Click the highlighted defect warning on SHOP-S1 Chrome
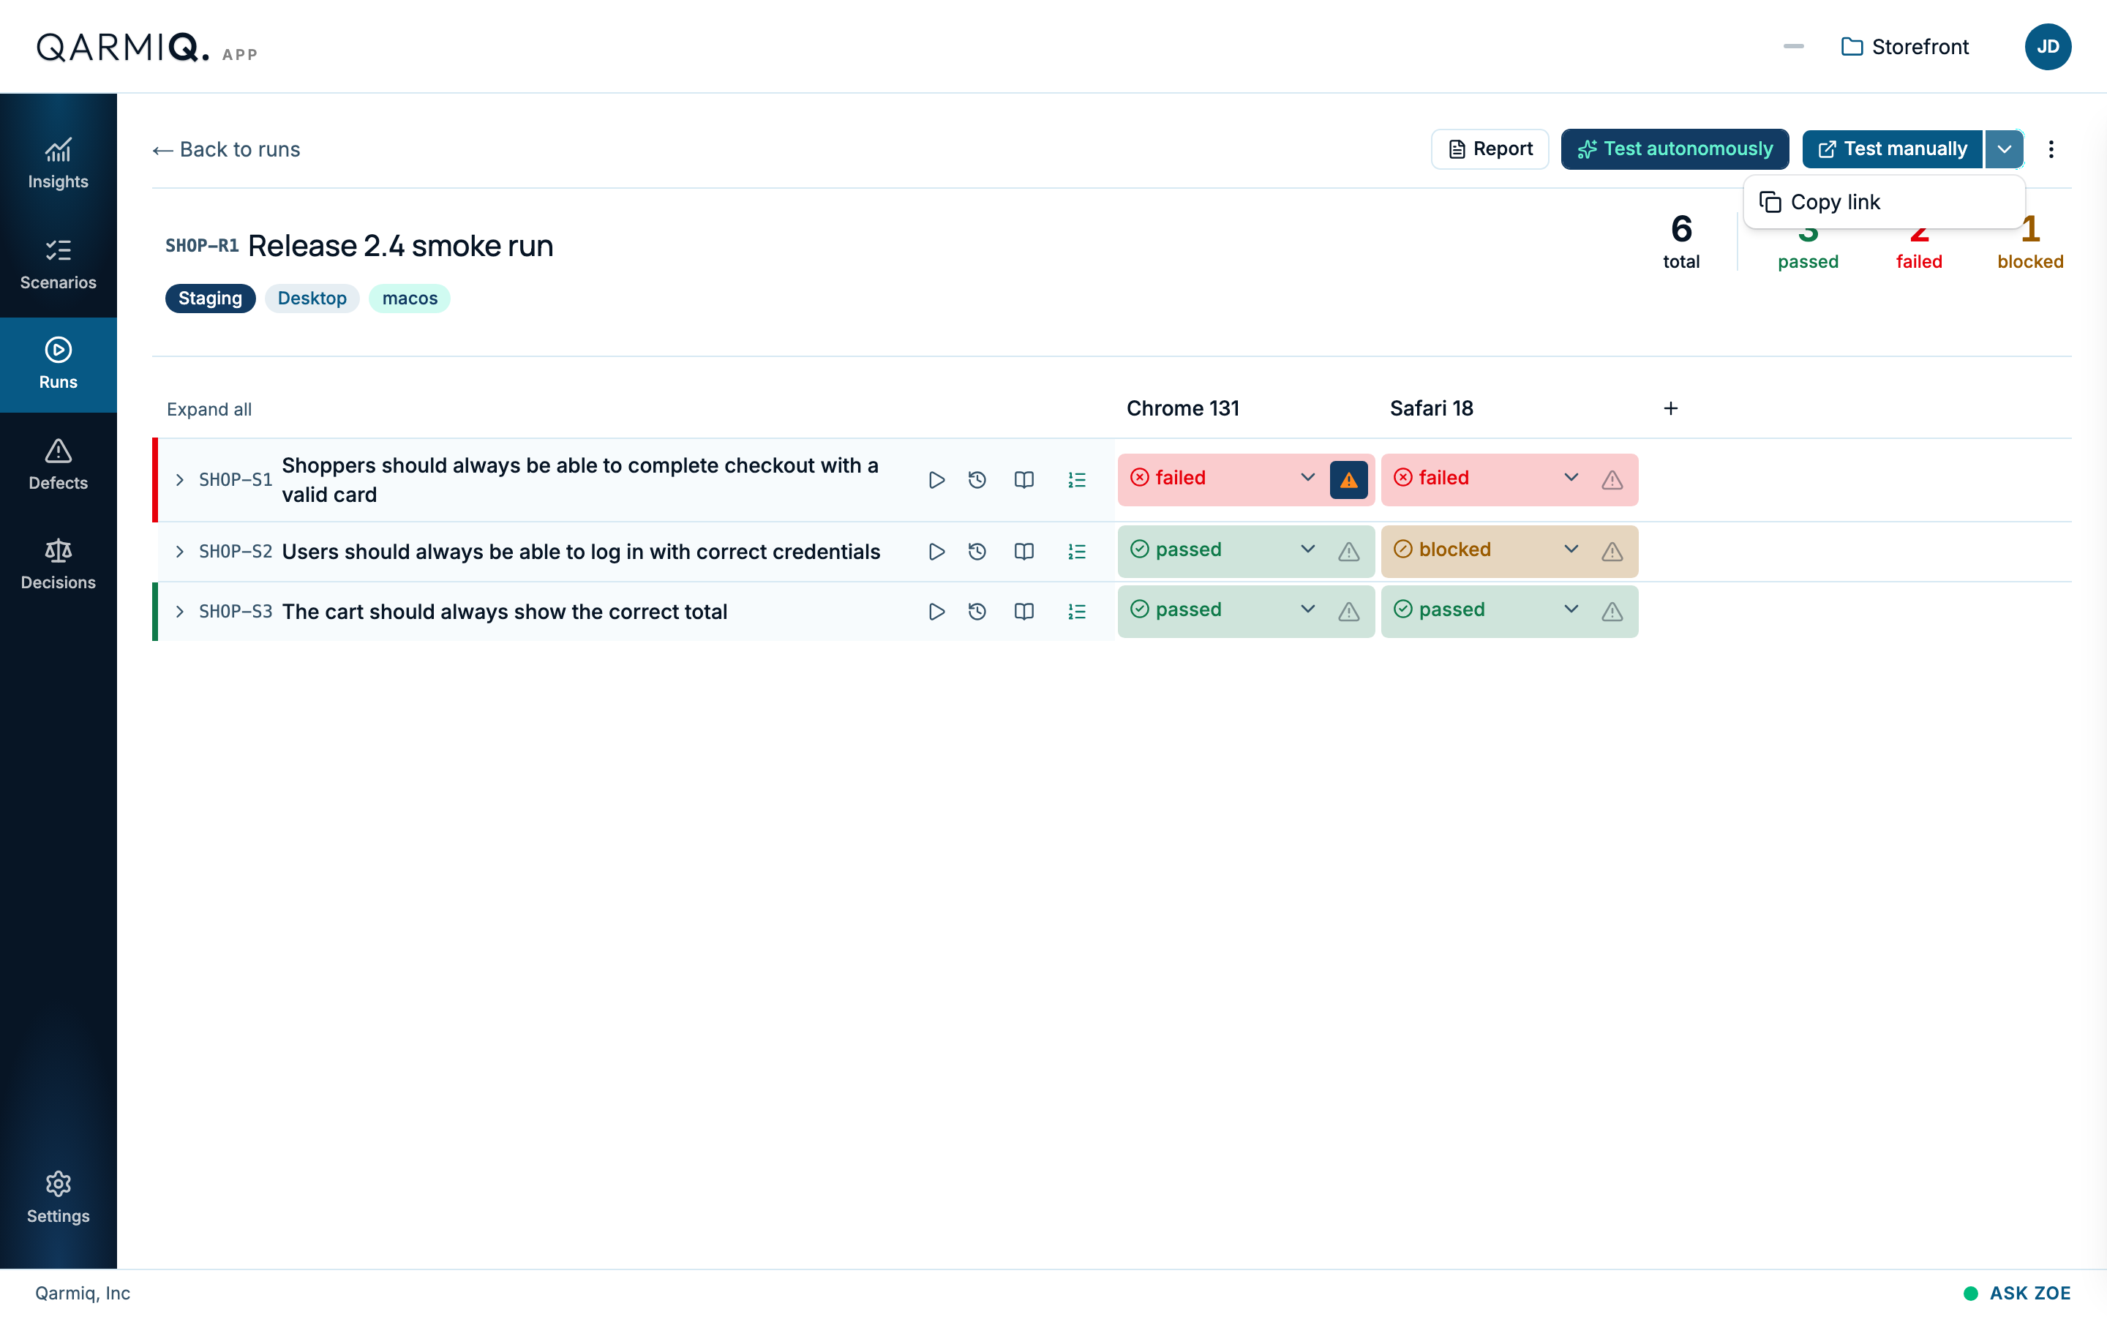Viewport: 2107px width, 1317px height. pyautogui.click(x=1348, y=480)
